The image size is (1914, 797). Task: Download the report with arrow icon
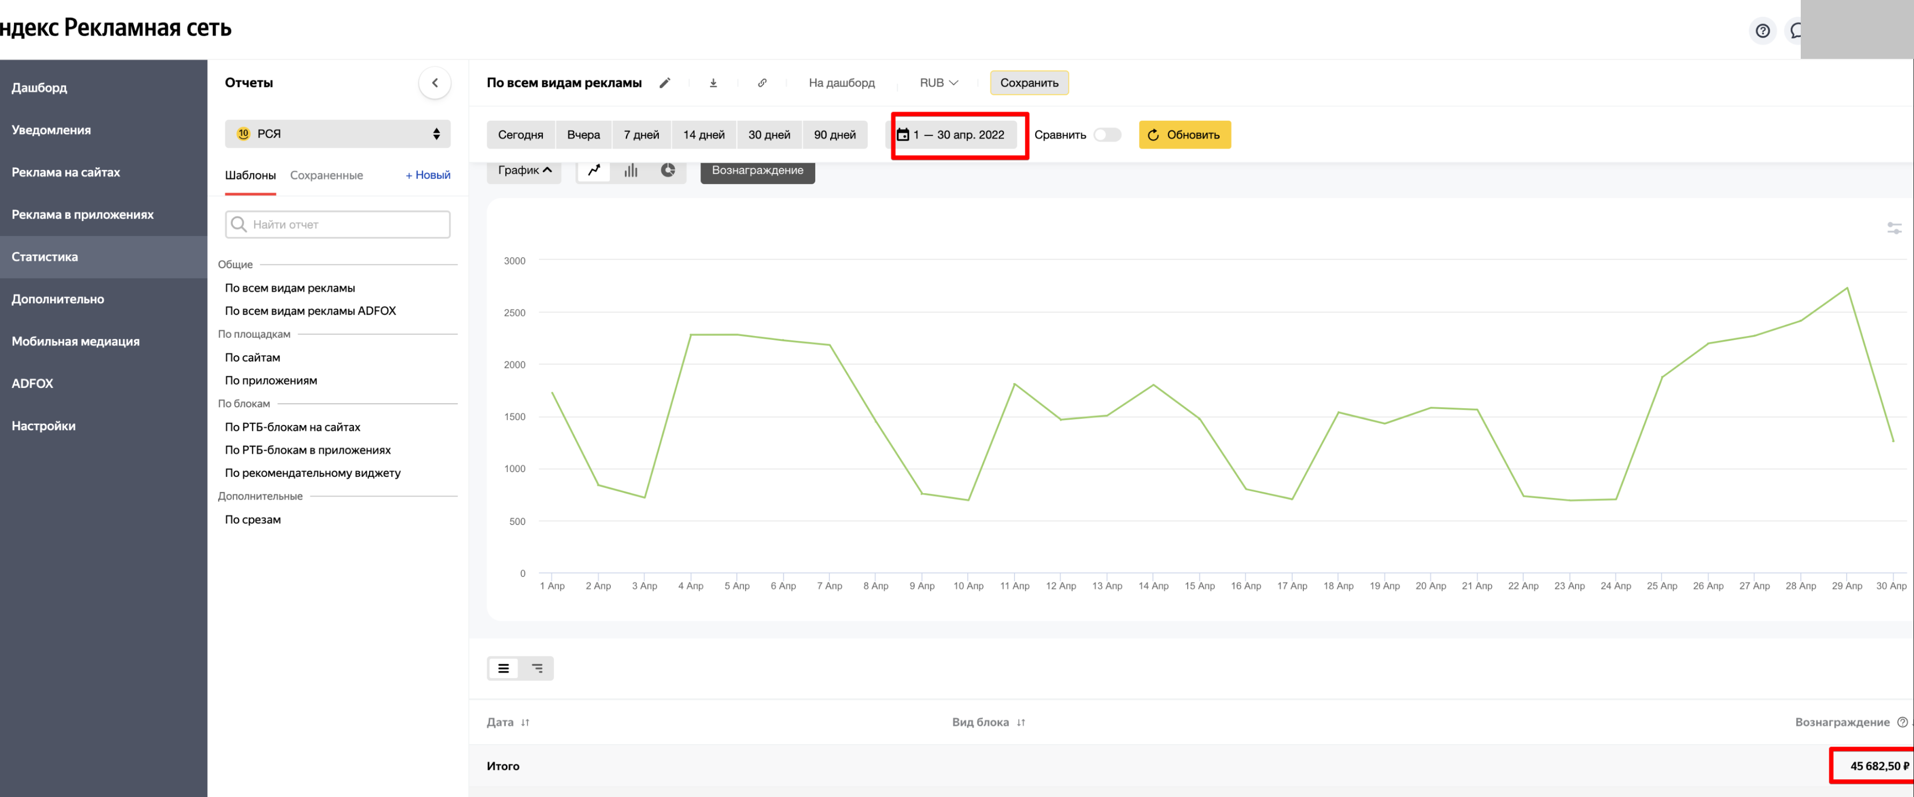click(713, 83)
